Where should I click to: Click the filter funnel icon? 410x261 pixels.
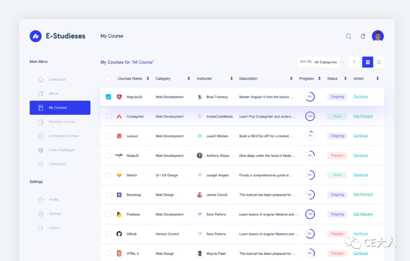(x=354, y=62)
